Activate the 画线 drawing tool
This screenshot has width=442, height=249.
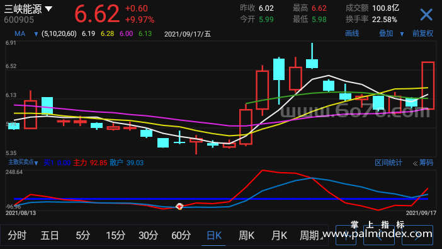tap(352, 33)
